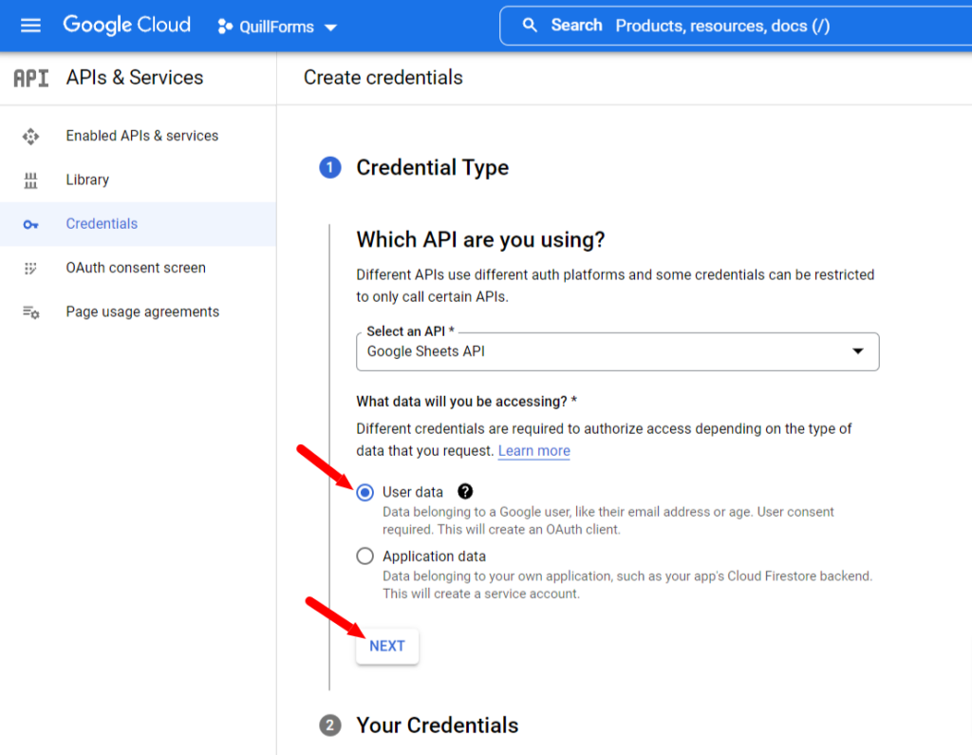
Task: Expand the Select an API dropdown
Action: point(617,351)
